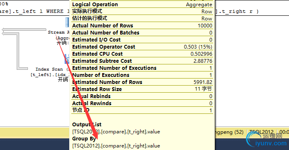This screenshot has width=289, height=150.
Task: Click the Estimated Number of Executions row
Action: 142,68
